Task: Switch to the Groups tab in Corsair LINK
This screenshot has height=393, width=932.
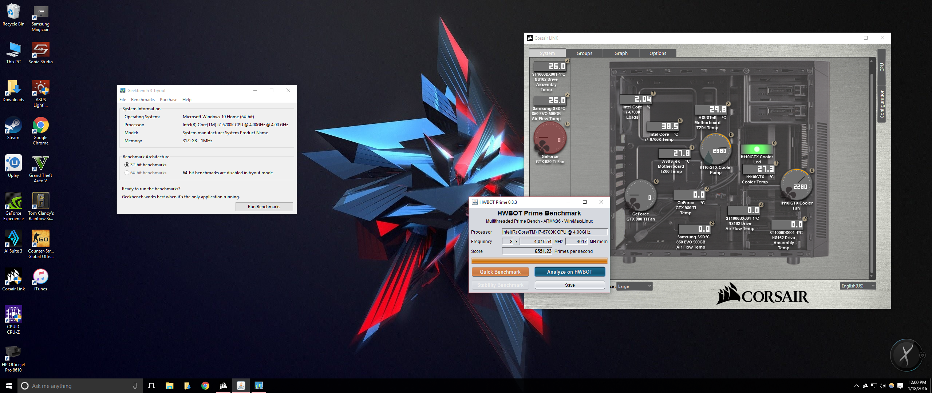Action: pos(584,53)
